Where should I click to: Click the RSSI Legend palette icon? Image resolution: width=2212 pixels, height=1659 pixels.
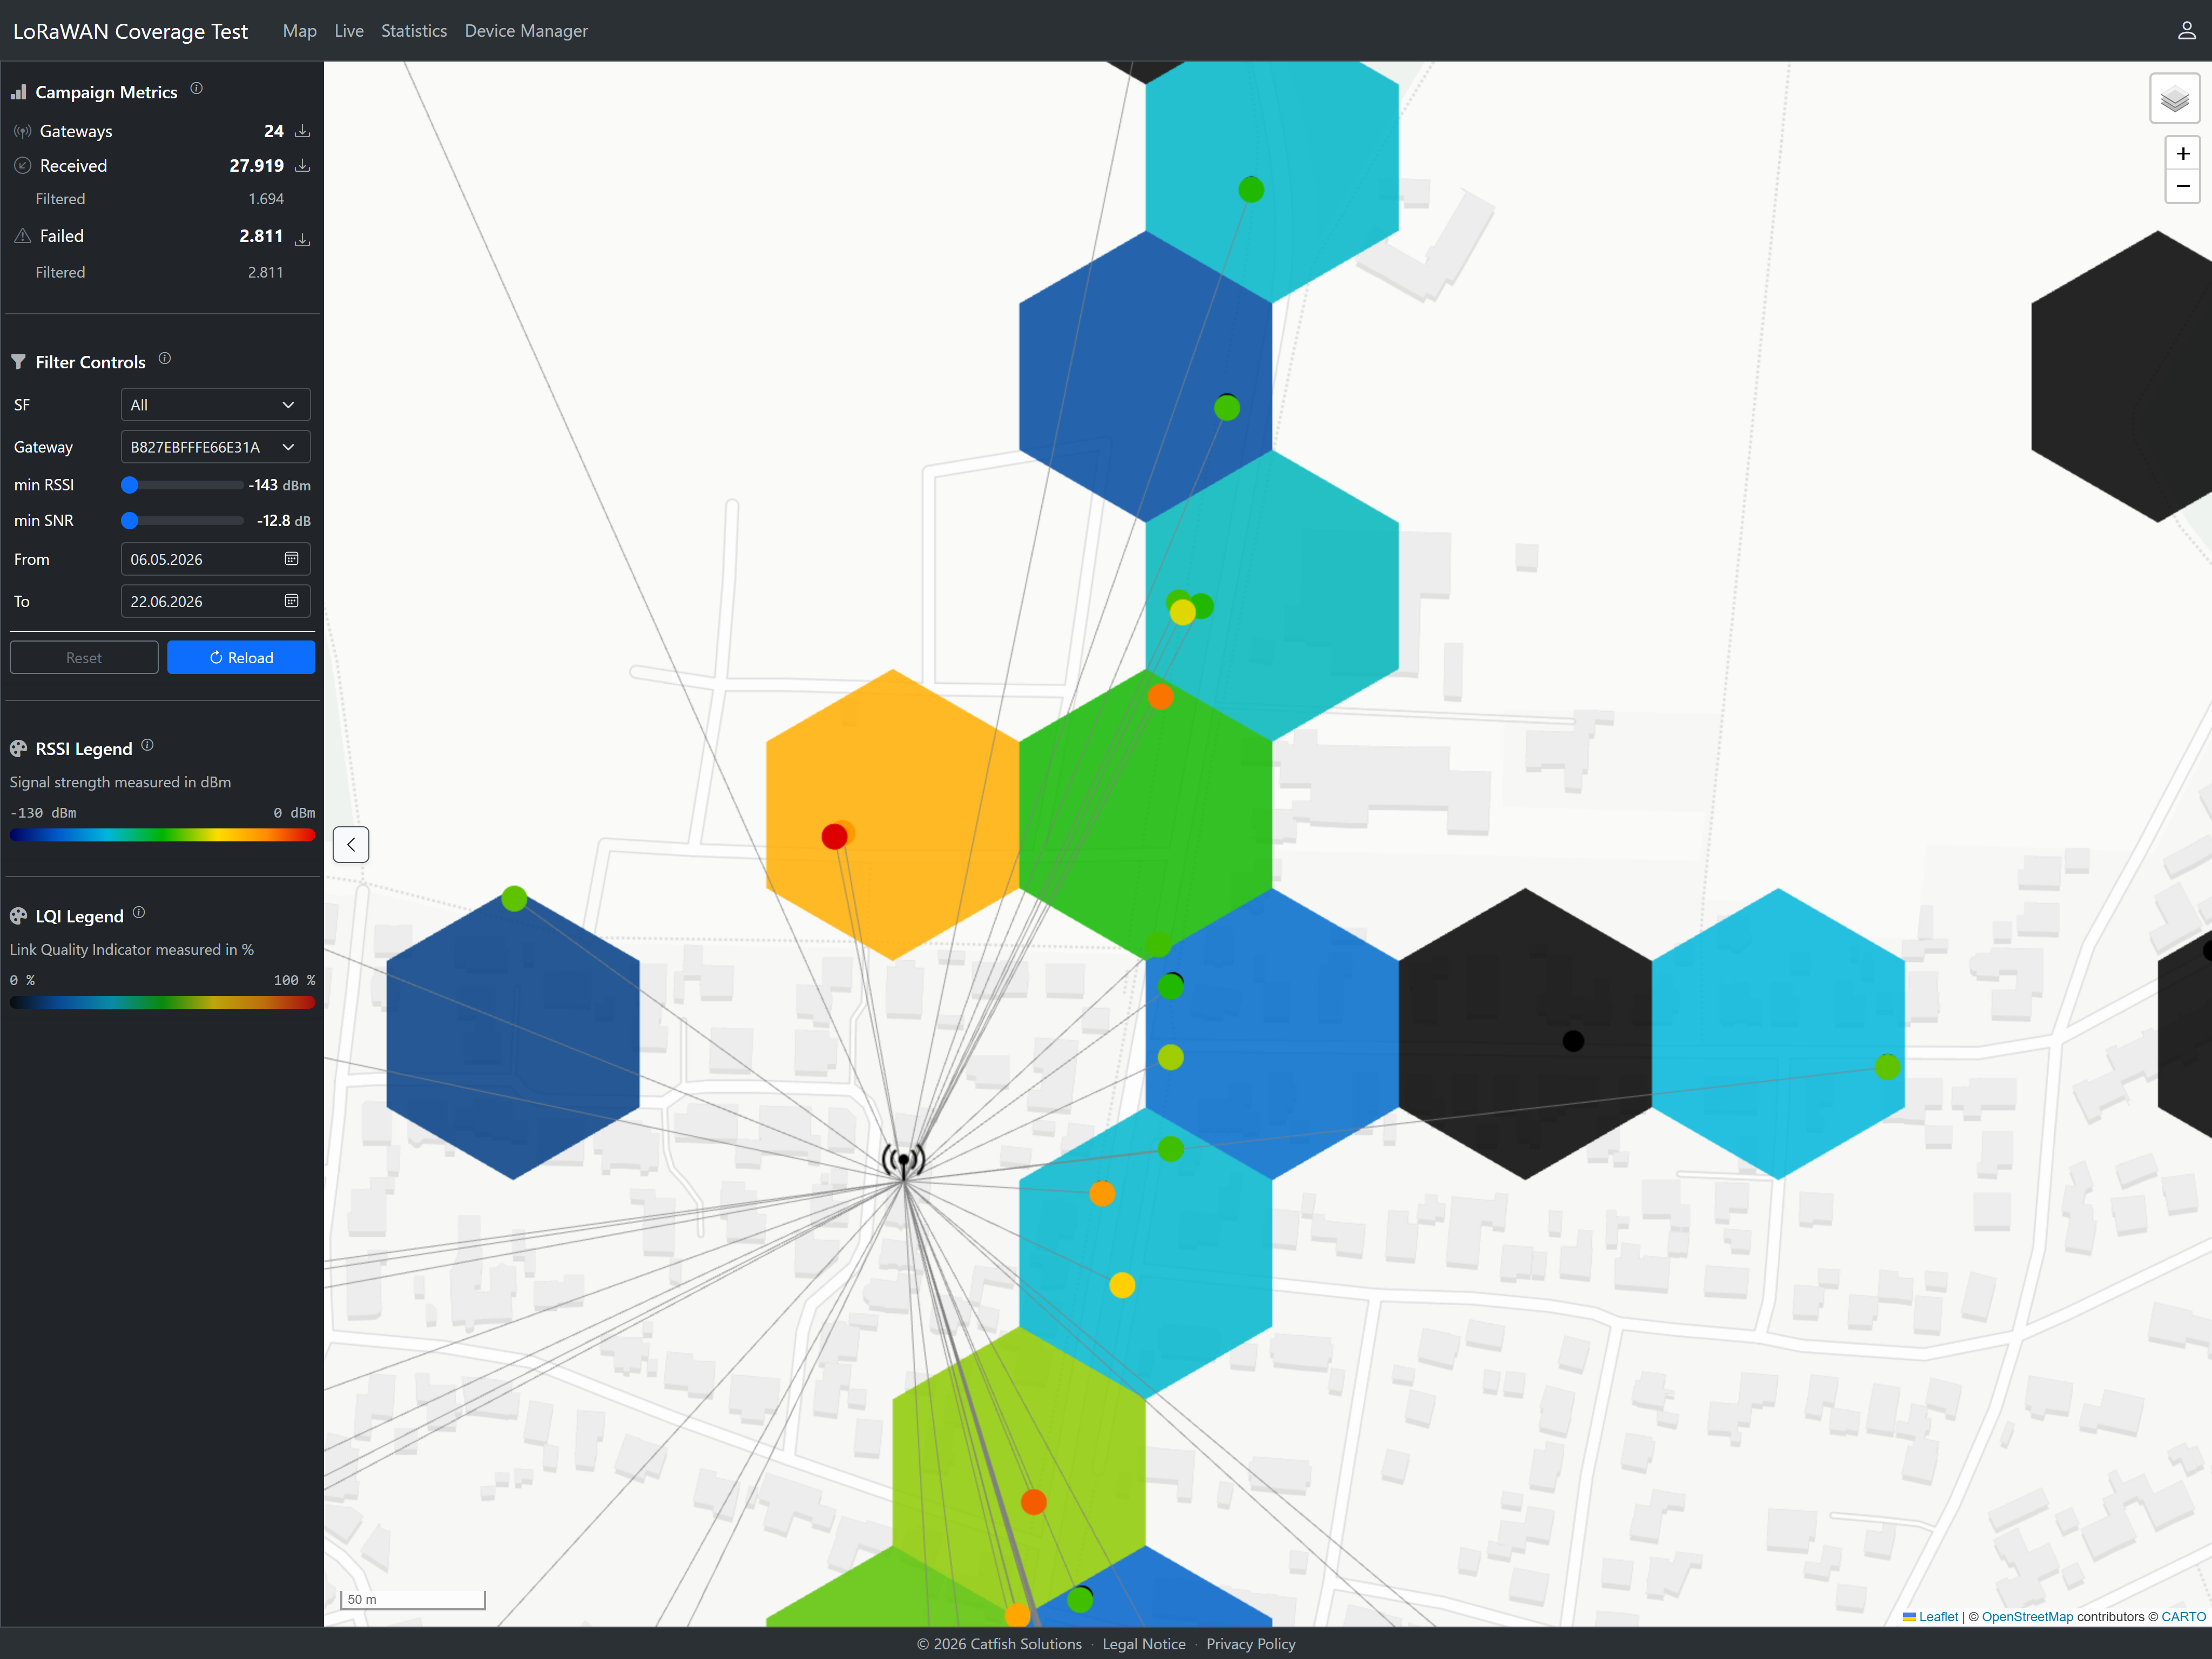18,748
